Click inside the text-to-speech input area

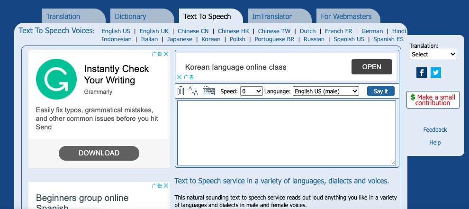(x=287, y=133)
